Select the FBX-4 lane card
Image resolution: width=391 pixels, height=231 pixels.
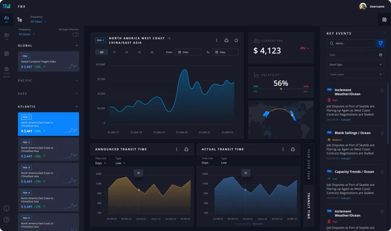[x=49, y=200]
